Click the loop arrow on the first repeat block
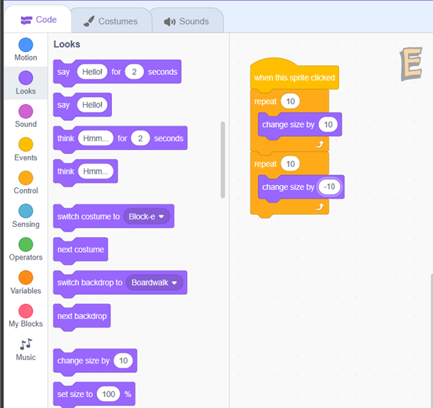The height and width of the screenshot is (408, 433). tap(320, 144)
